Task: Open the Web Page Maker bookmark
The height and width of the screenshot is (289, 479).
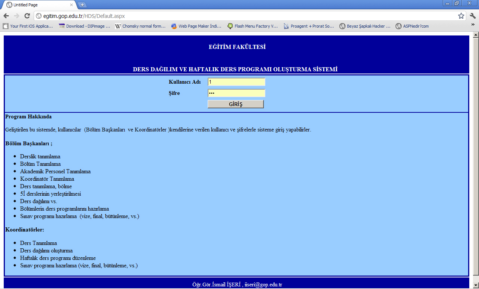Action: pyautogui.click(x=196, y=26)
